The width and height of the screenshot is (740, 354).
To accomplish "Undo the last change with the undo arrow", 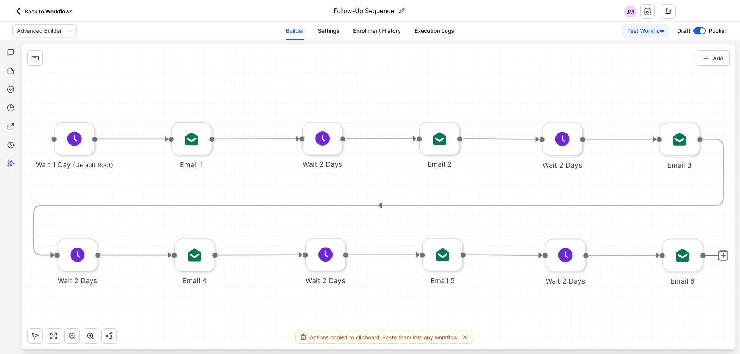I will click(668, 12).
